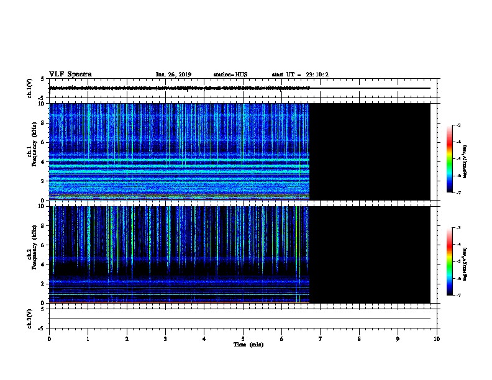Click the "1" tick on the time axis
492x380 pixels.
[88, 339]
